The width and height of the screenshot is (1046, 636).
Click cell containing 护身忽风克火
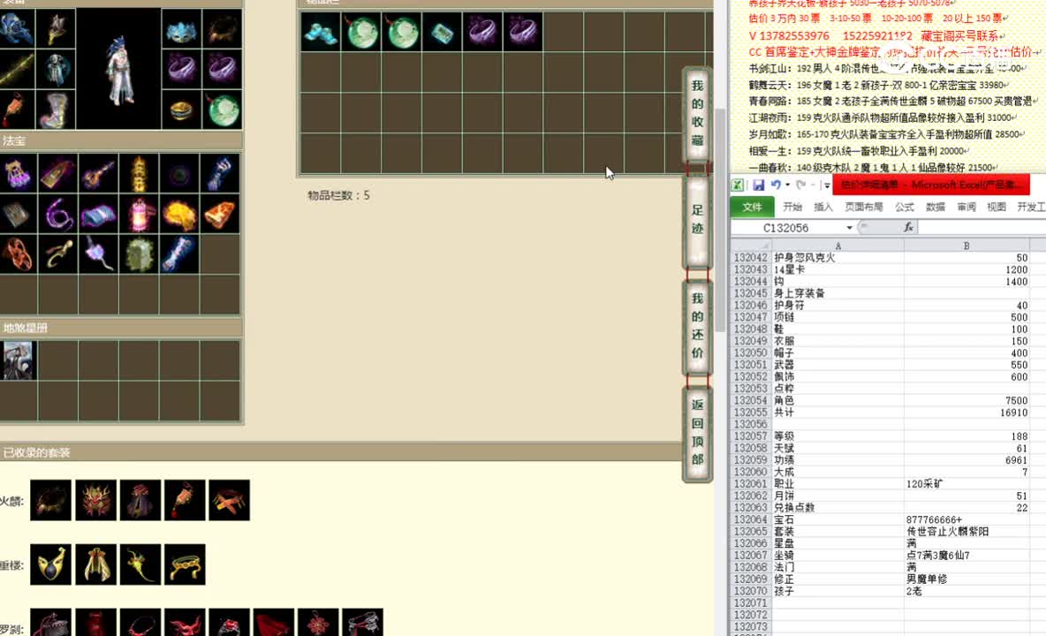[838, 257]
